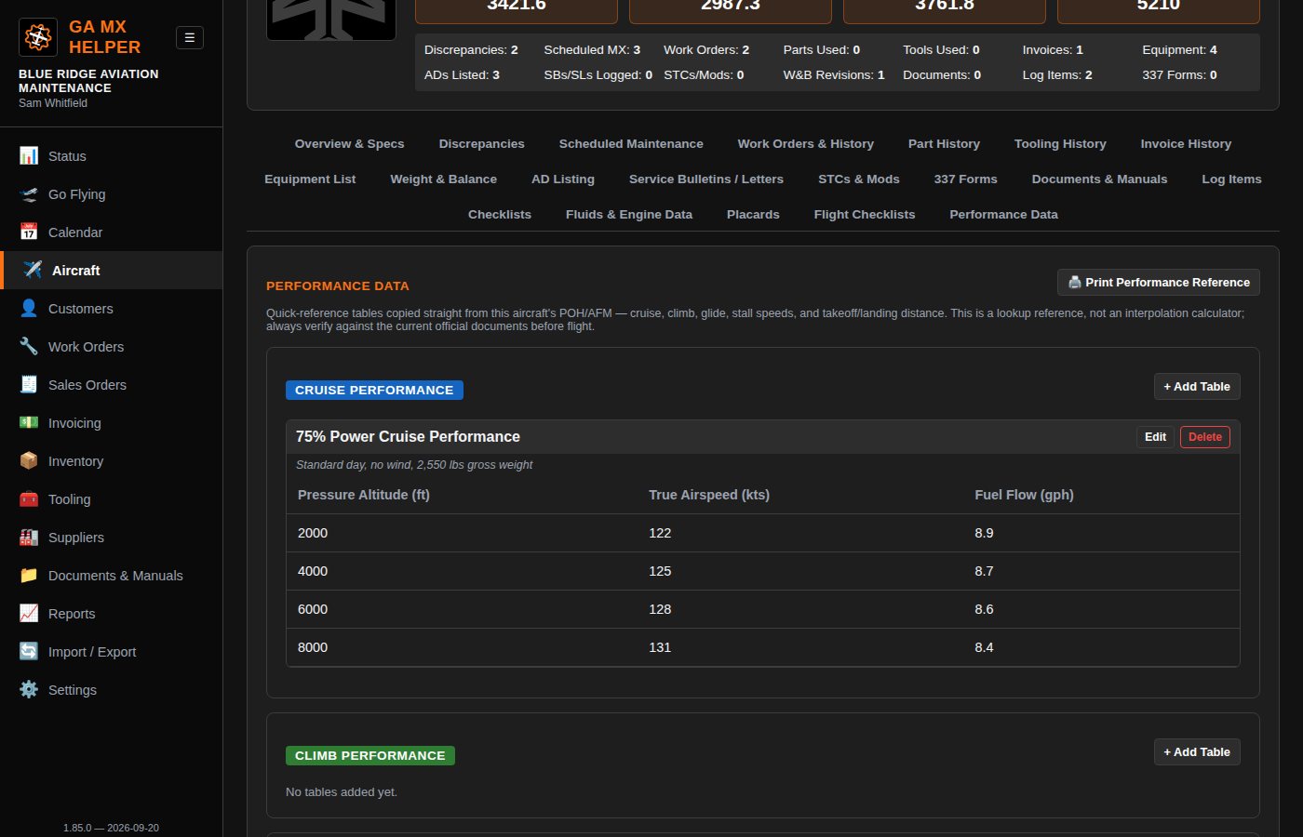This screenshot has height=837, width=1303.
Task: Click the Go Flying airplane icon
Action: [29, 193]
